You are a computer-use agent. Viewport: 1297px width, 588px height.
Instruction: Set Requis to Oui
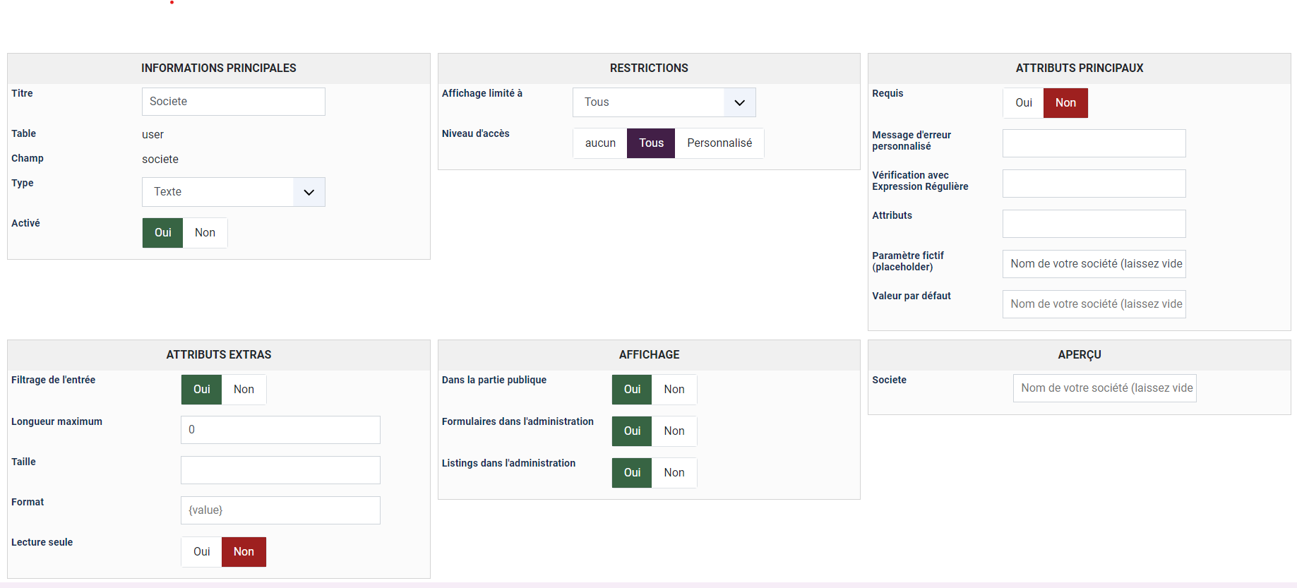click(1024, 103)
